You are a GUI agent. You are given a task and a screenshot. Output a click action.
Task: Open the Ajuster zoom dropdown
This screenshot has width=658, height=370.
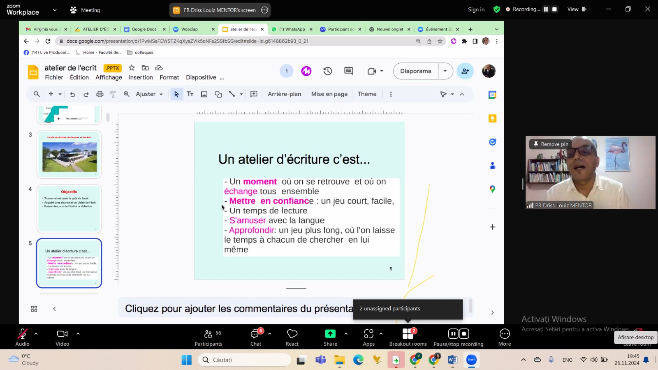(149, 94)
